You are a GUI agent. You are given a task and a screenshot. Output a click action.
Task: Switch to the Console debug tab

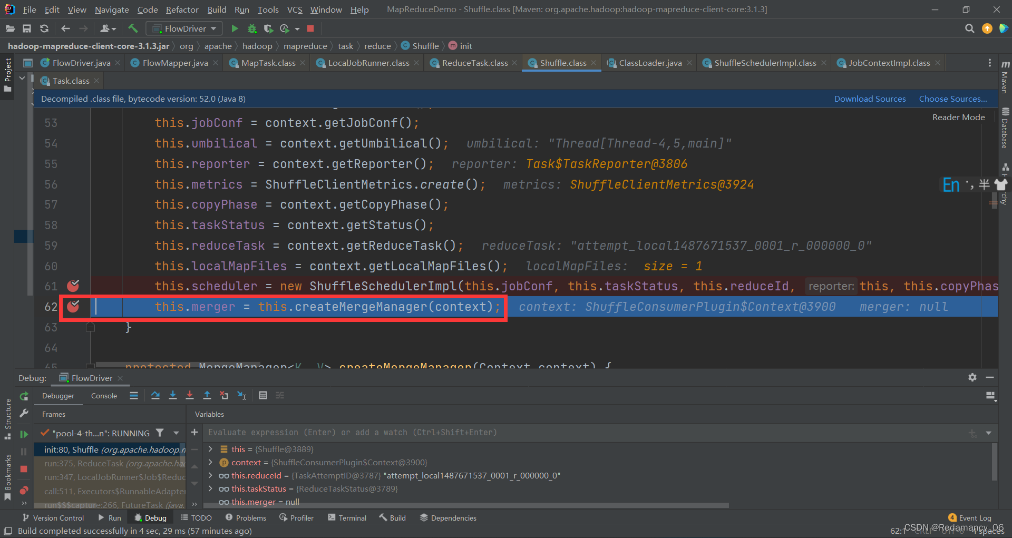(x=104, y=396)
